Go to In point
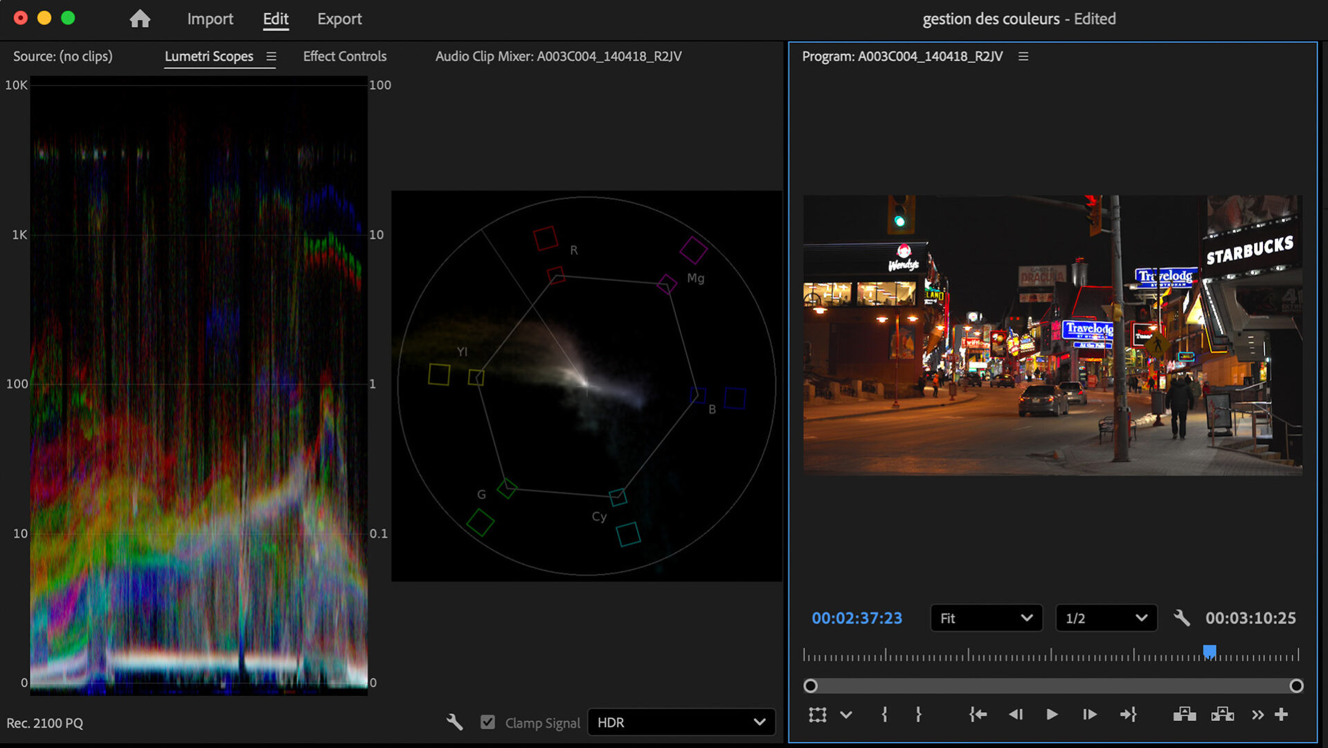Image resolution: width=1328 pixels, height=748 pixels. pos(978,714)
